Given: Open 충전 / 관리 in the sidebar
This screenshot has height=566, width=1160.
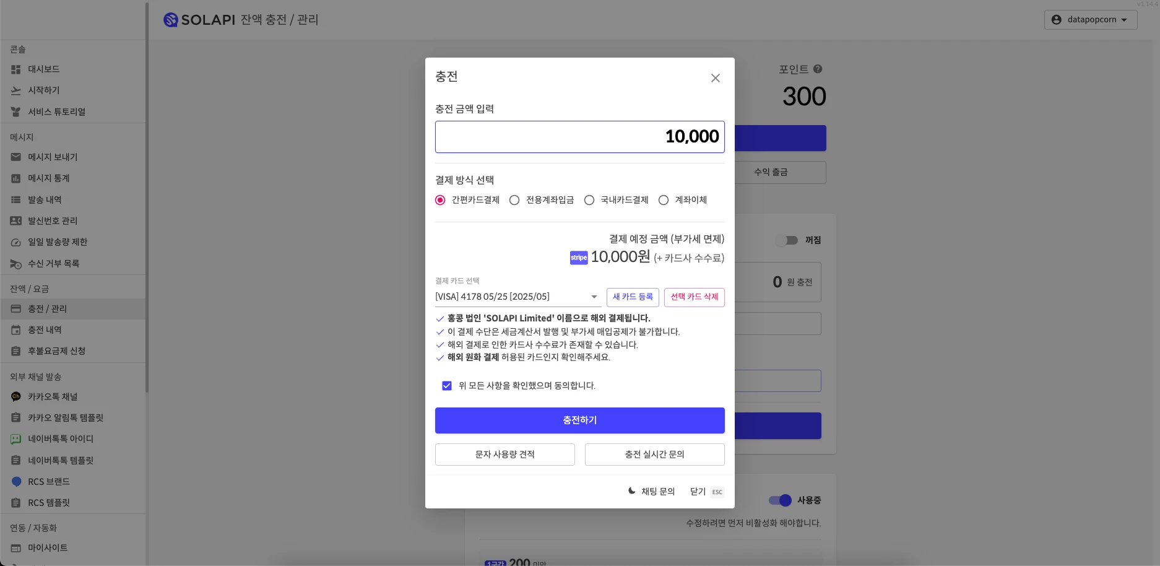Looking at the screenshot, I should pos(72,309).
